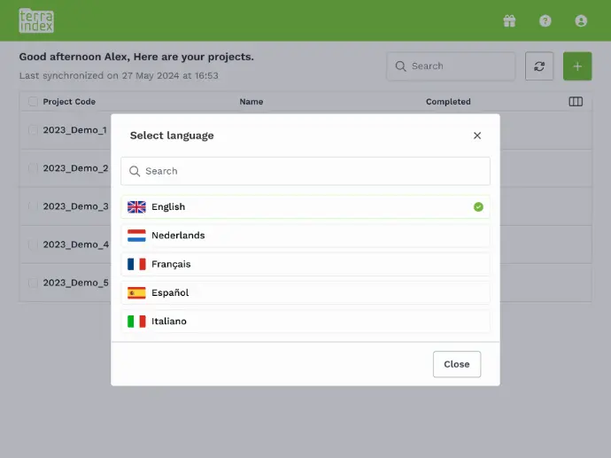Screen dimensions: 611x458
Task: Choose Nederlands from the language list
Action: point(305,236)
